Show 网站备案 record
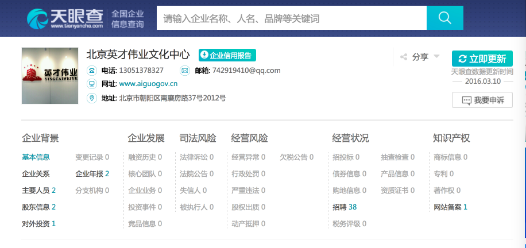526x248 pixels. click(x=451, y=207)
